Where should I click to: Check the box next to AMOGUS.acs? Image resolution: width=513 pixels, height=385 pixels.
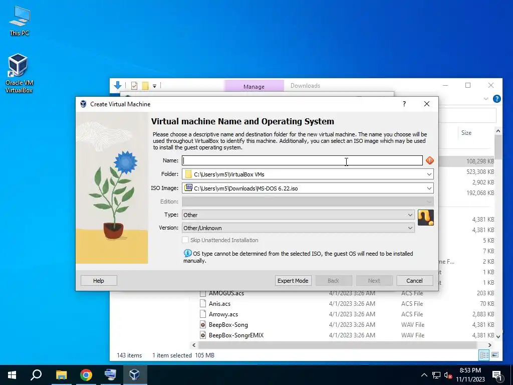[203, 293]
